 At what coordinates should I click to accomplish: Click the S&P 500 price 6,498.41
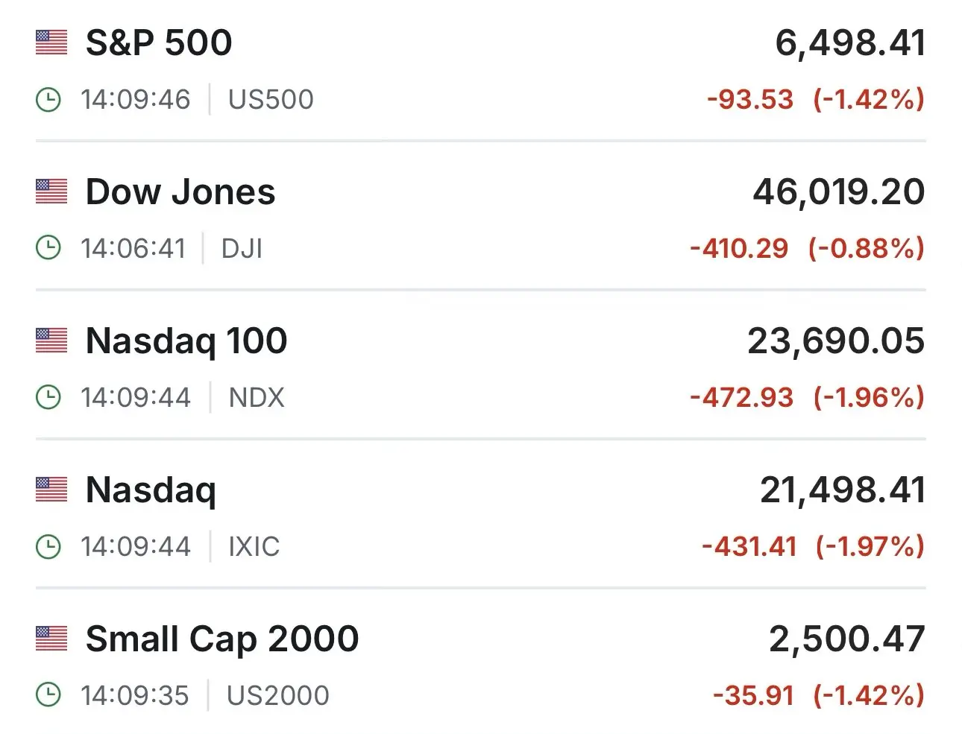(850, 42)
